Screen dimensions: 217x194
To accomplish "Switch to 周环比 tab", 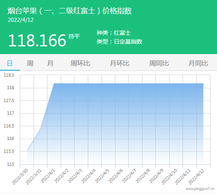I will (80, 63).
